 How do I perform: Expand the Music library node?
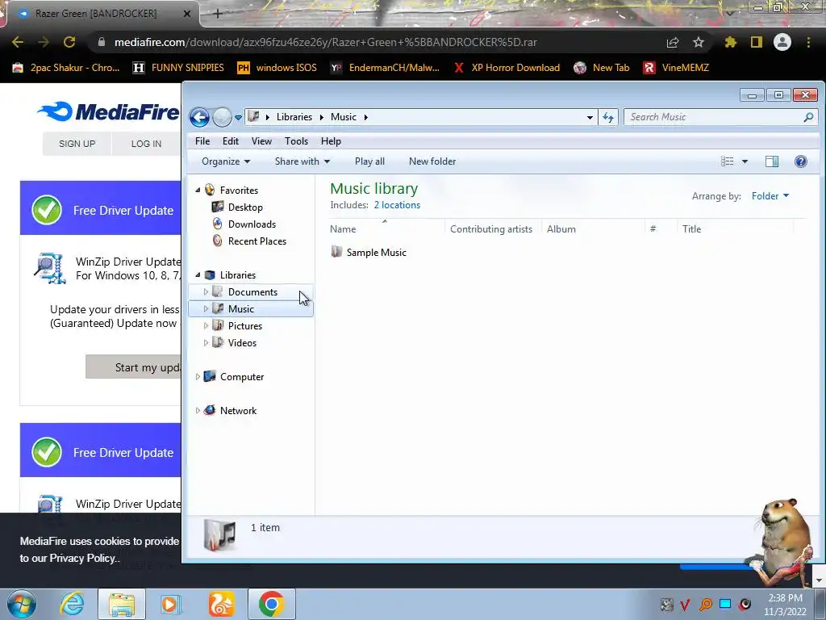pos(206,308)
